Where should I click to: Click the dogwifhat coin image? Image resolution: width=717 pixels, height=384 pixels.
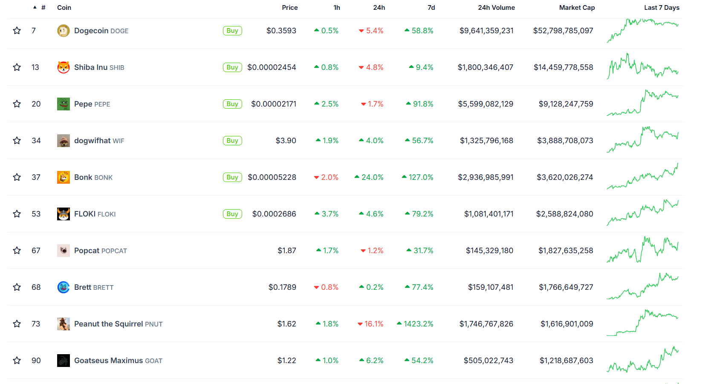(x=64, y=141)
